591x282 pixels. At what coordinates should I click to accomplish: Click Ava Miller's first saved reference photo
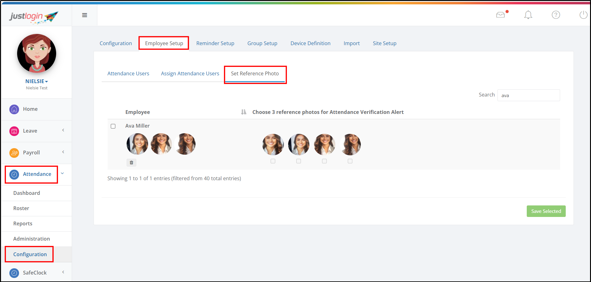click(137, 144)
